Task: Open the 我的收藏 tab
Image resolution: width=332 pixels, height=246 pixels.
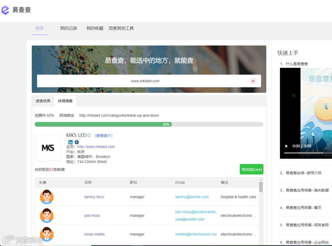Action: click(95, 28)
